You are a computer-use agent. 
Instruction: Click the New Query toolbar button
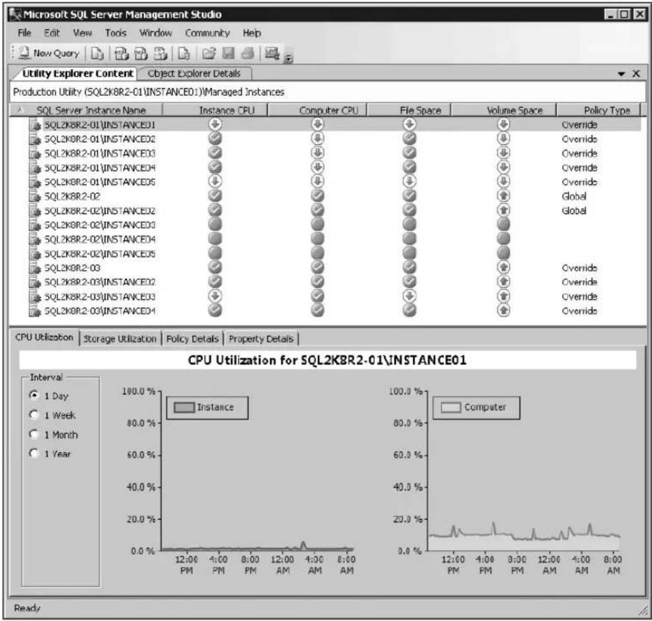[x=49, y=53]
